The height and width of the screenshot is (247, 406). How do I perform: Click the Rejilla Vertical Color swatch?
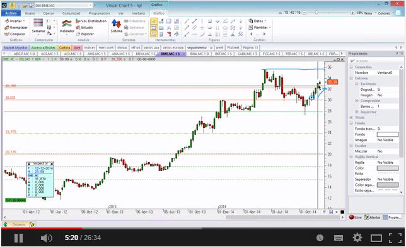tap(387, 168)
